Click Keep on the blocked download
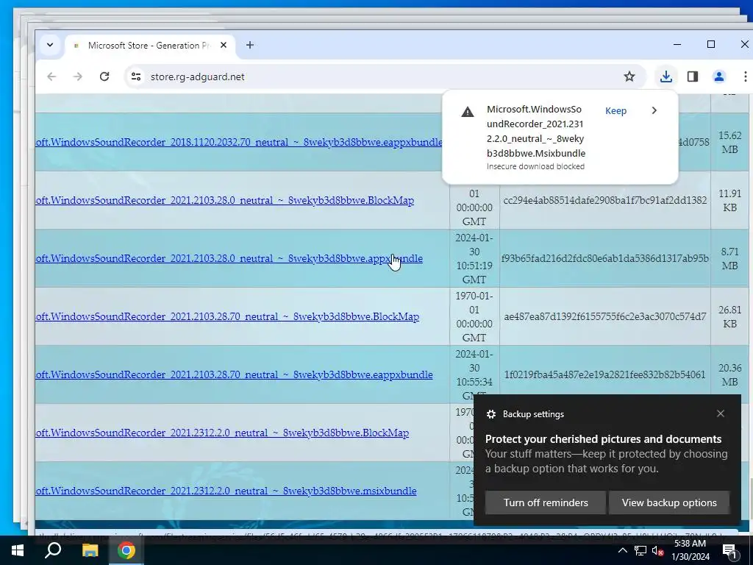 (615, 110)
